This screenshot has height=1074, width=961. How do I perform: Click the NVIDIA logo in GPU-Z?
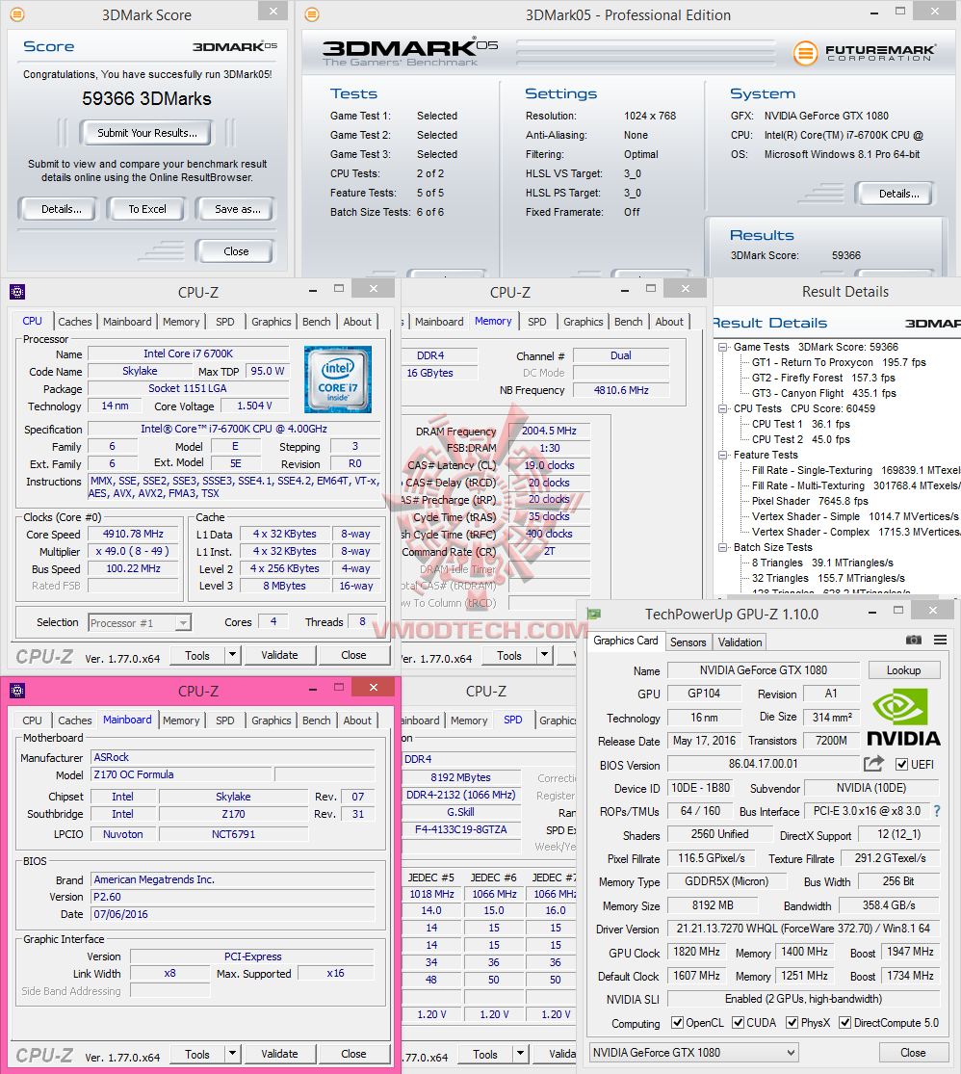click(x=903, y=718)
